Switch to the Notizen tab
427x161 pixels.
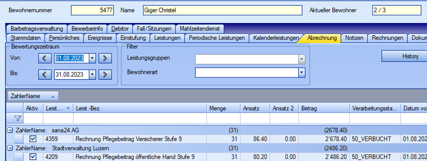click(354, 38)
